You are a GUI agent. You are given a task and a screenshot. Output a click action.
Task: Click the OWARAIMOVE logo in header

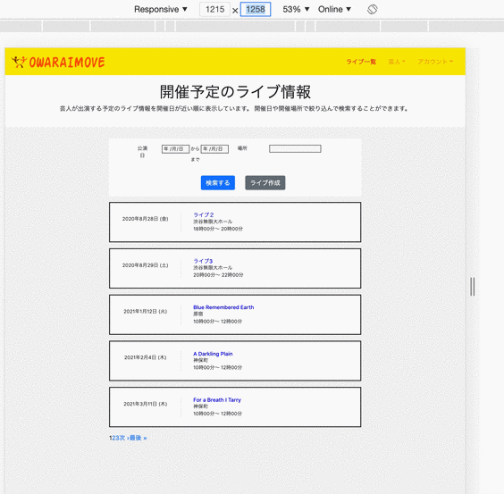click(58, 62)
